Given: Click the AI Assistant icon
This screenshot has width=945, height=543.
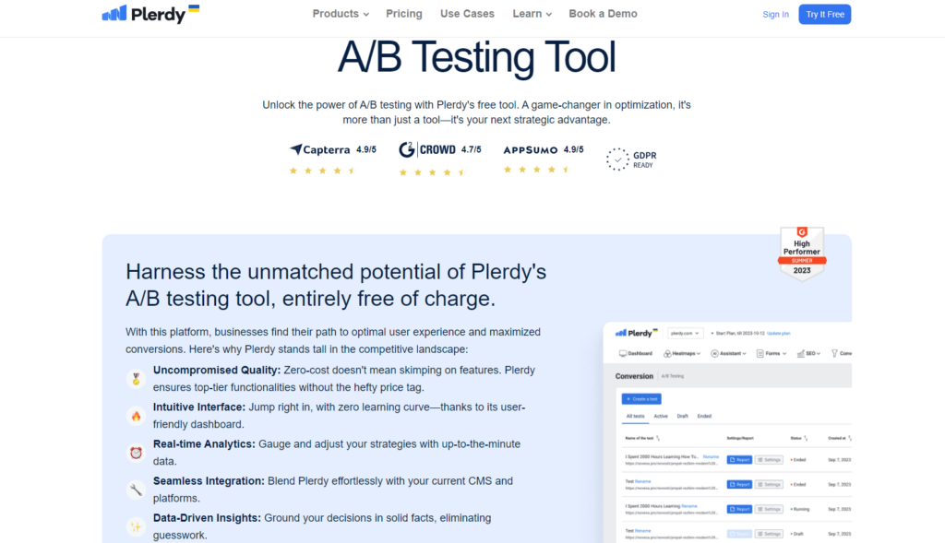Looking at the screenshot, I should (x=714, y=353).
